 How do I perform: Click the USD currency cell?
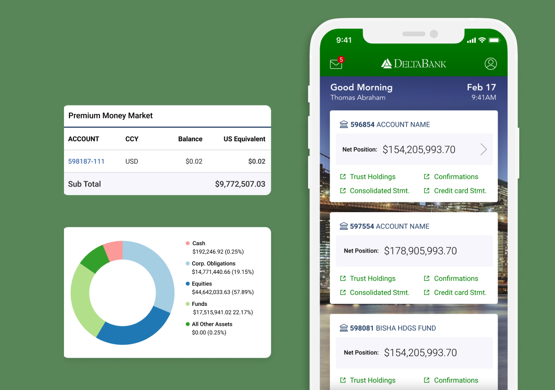click(x=132, y=162)
